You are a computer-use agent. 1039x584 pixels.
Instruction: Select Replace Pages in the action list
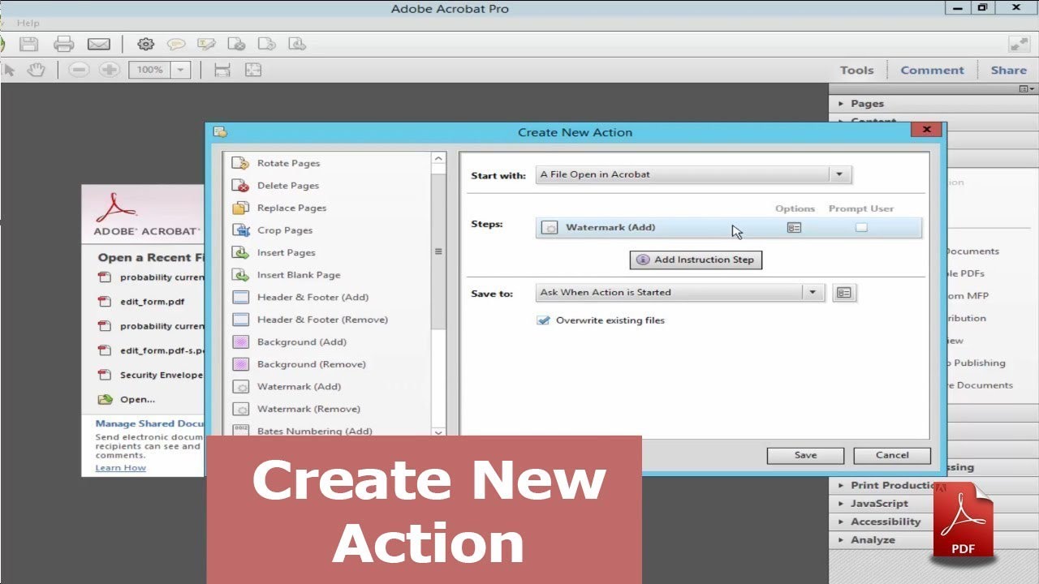click(x=291, y=208)
